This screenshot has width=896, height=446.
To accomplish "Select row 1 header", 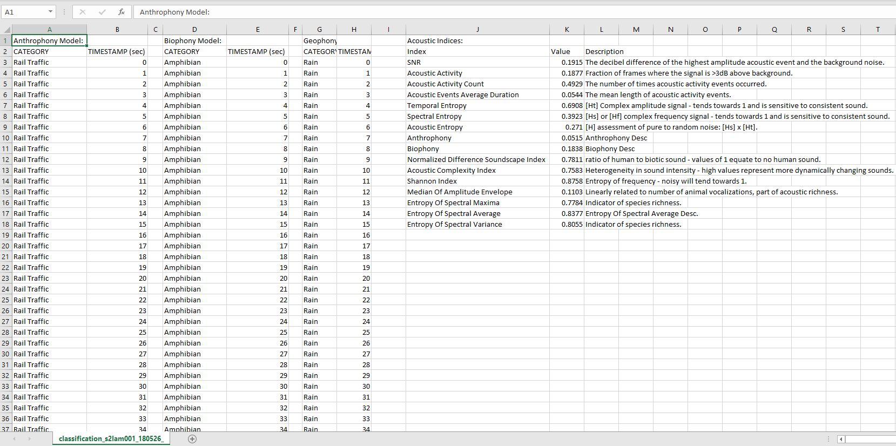I will (6, 40).
